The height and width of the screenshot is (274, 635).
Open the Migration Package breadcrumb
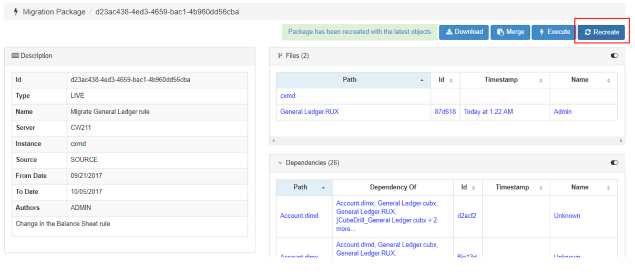(x=54, y=12)
